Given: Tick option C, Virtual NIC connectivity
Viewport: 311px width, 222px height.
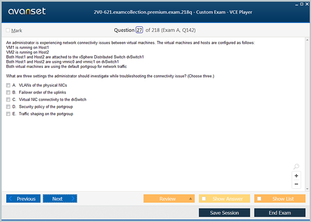Looking at the screenshot, I should tap(8, 99).
